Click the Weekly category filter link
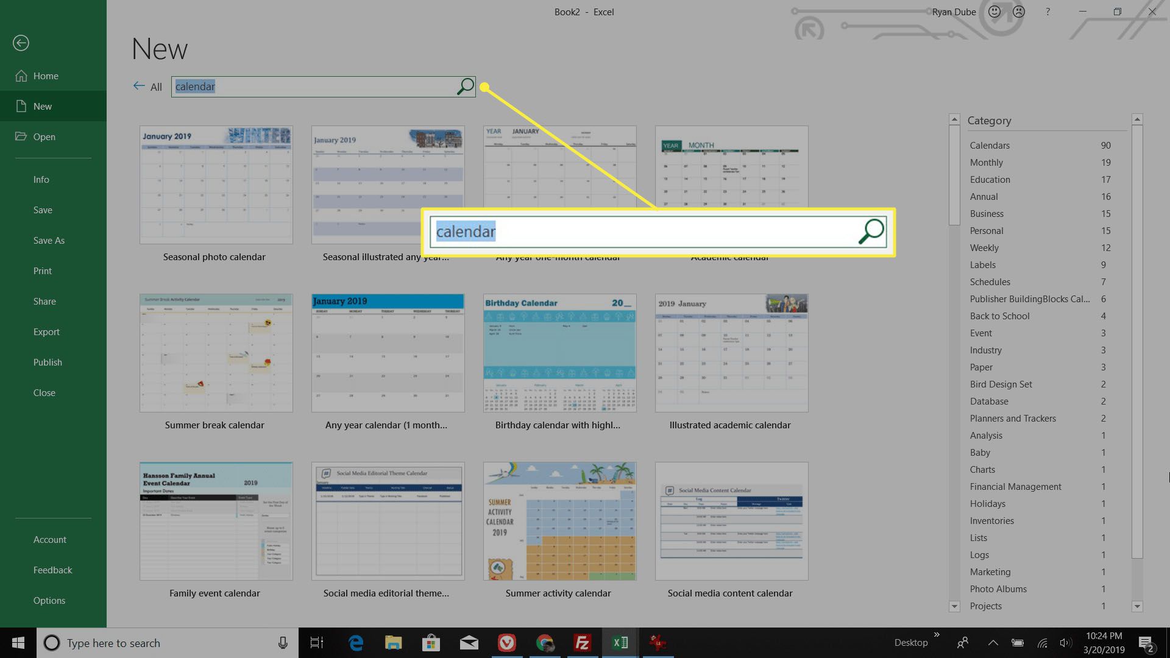The height and width of the screenshot is (658, 1170). [x=984, y=247]
